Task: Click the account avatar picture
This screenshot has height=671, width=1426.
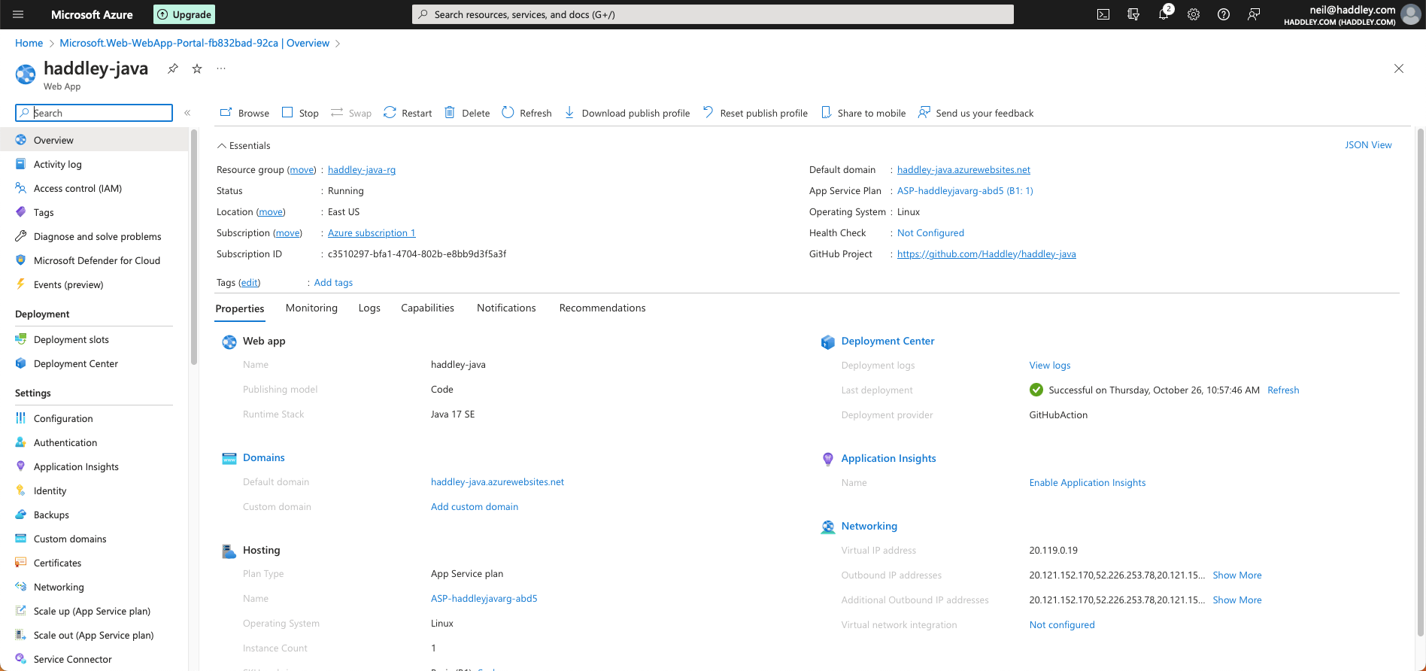Action: coord(1411,14)
